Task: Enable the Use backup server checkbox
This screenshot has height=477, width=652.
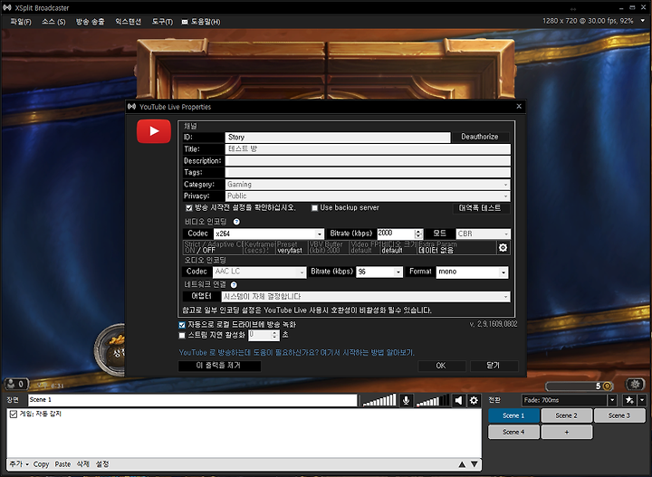Action: [x=315, y=208]
